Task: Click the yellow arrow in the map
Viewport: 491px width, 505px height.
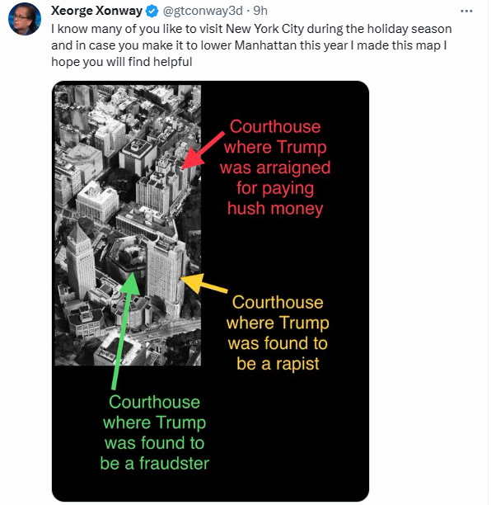Action: click(x=204, y=283)
